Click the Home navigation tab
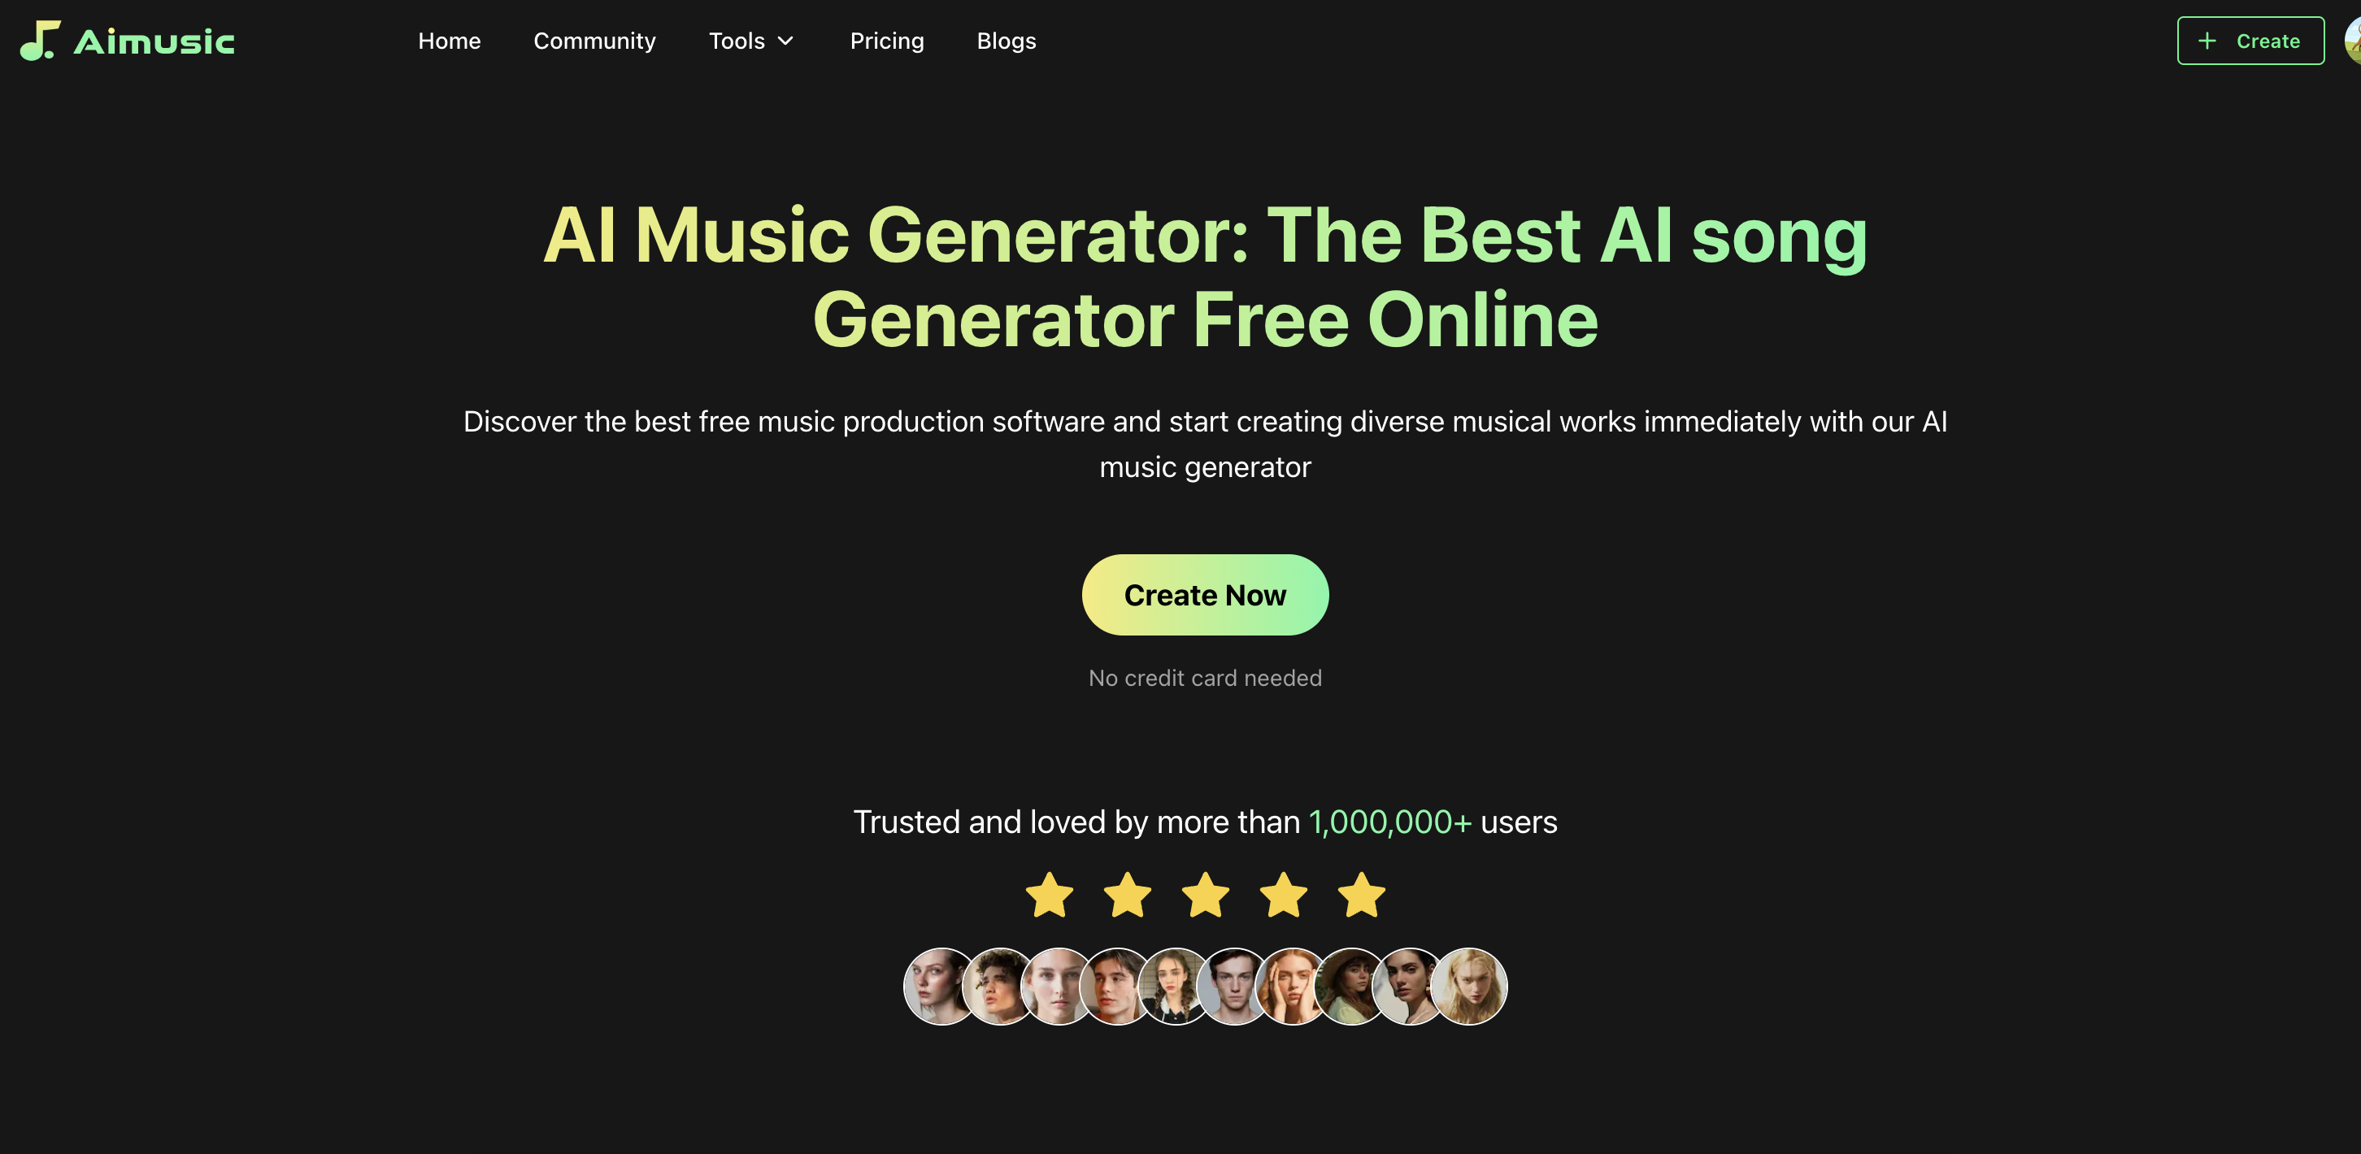The width and height of the screenshot is (2361, 1154). coord(449,41)
